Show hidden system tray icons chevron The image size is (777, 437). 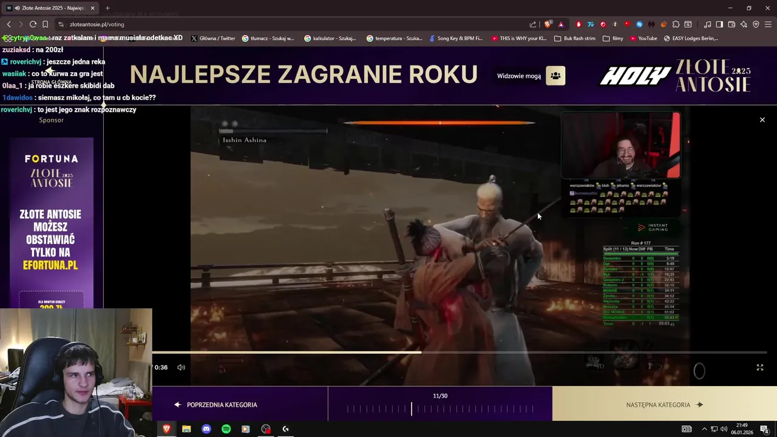704,429
